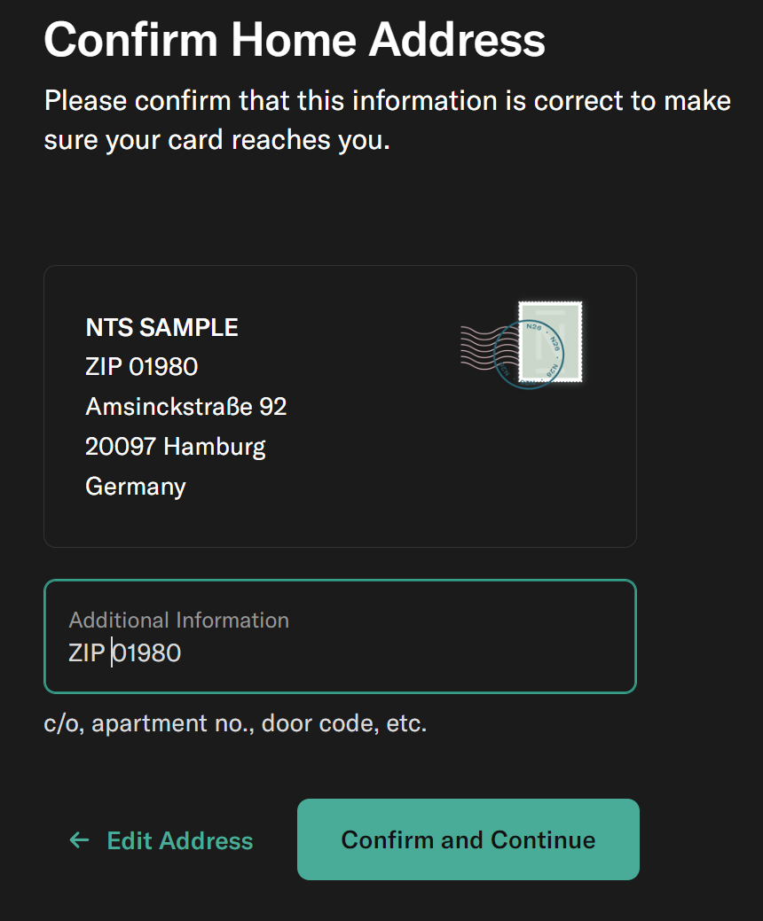
Task: Click the left arrow beside Edit Address
Action: (x=80, y=840)
